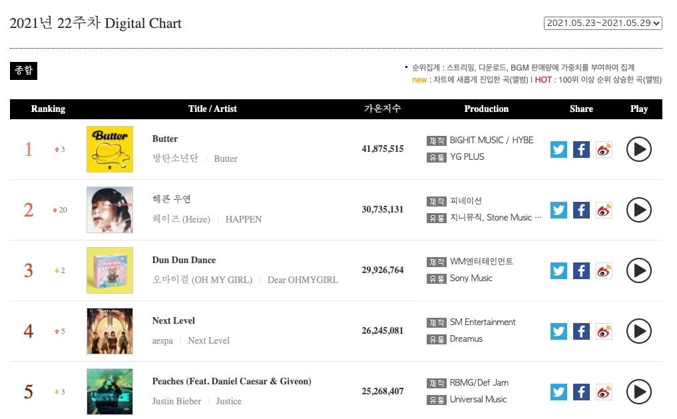The height and width of the screenshot is (419, 677).
Task: Share Butter on Facebook
Action: (581, 149)
